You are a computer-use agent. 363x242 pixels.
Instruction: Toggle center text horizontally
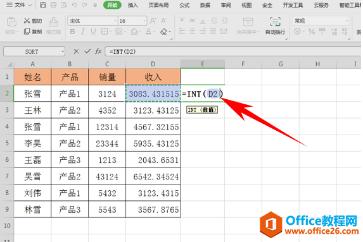[x=192, y=32]
